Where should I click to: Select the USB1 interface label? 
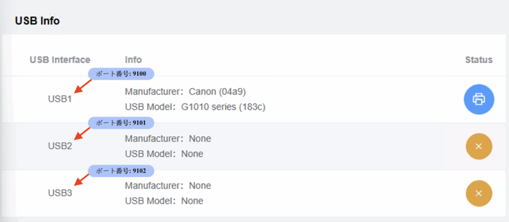tap(60, 99)
